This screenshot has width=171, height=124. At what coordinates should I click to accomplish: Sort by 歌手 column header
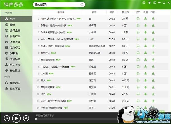[x=94, y=12]
